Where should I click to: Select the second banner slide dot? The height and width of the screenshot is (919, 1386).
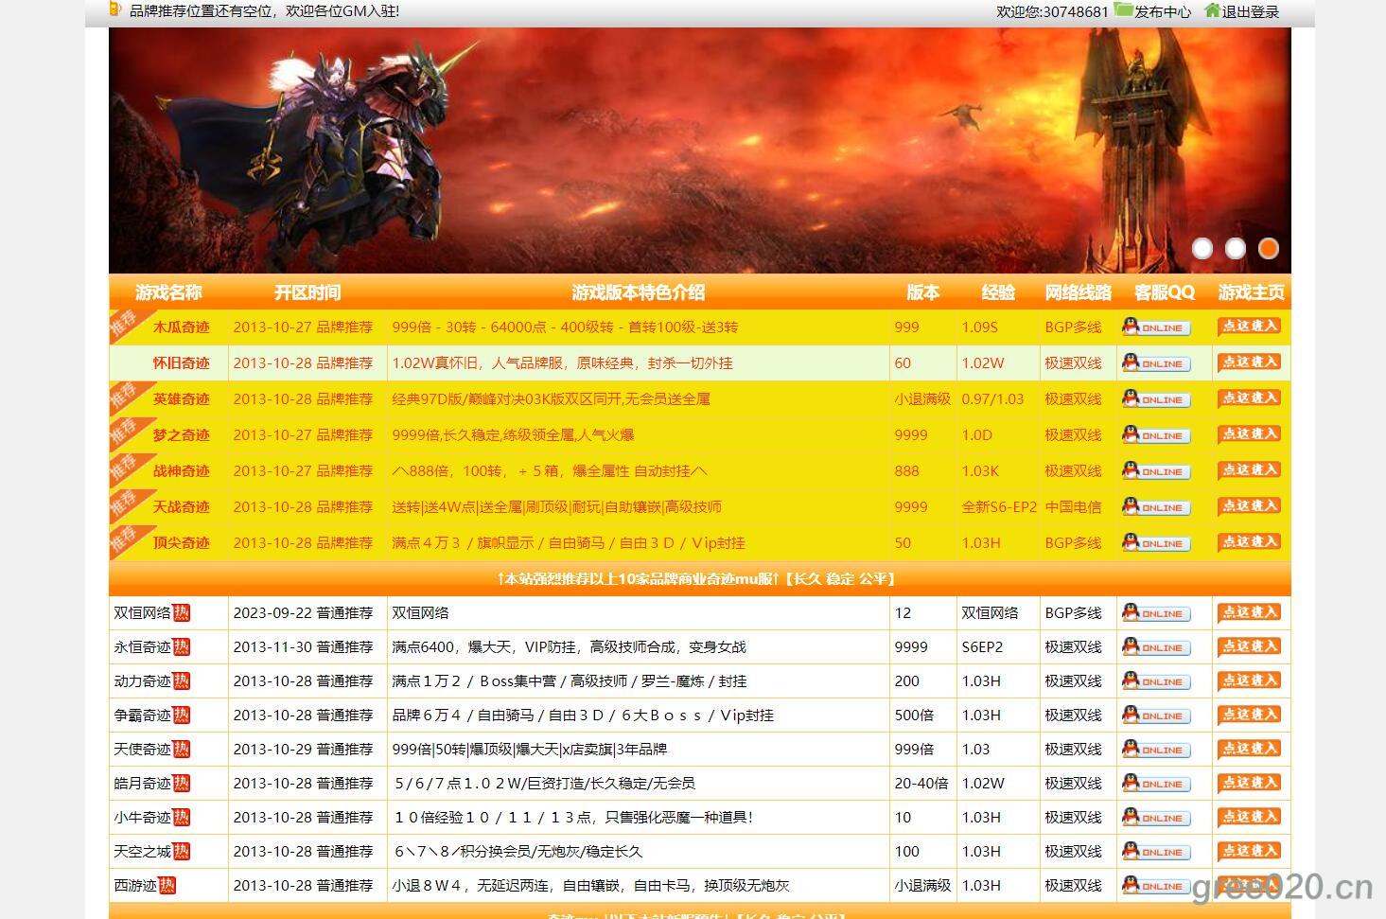tap(1236, 248)
